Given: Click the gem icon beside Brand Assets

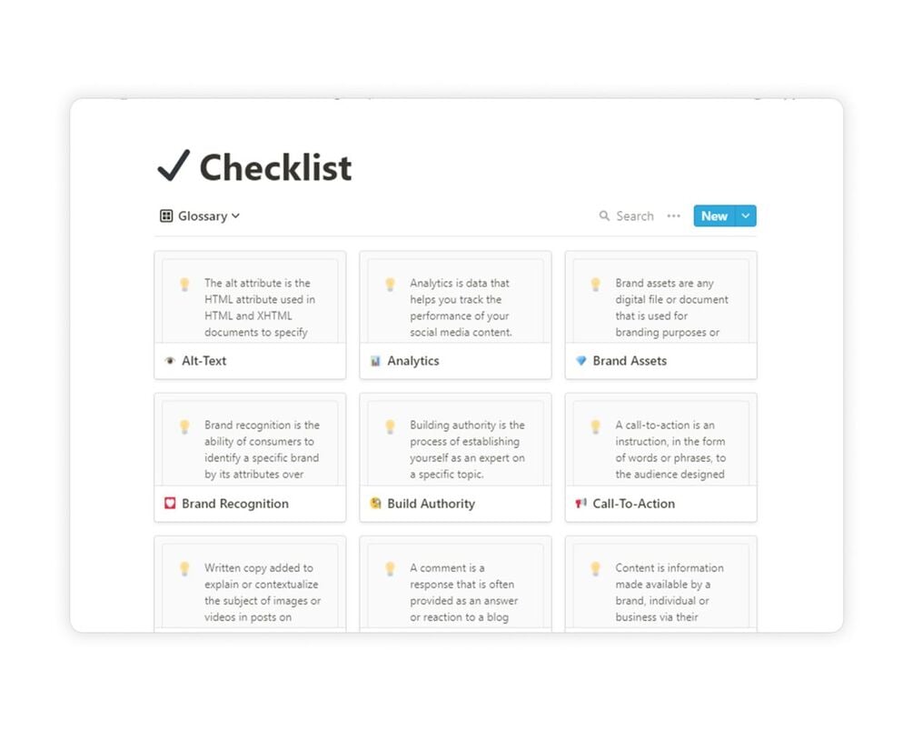Looking at the screenshot, I should click(x=581, y=361).
